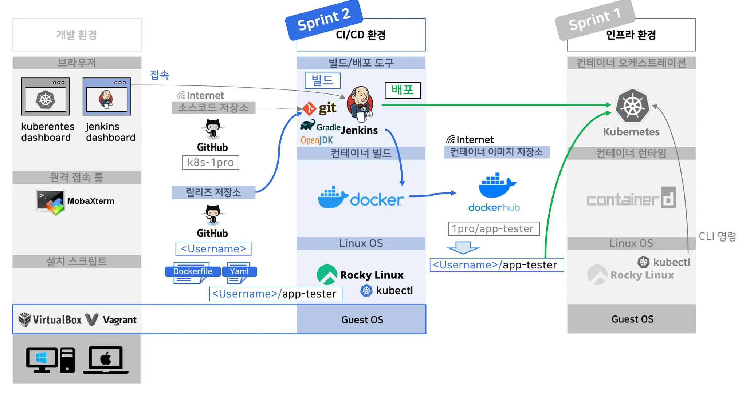Click the k8s-1pro repository box

coord(211,163)
